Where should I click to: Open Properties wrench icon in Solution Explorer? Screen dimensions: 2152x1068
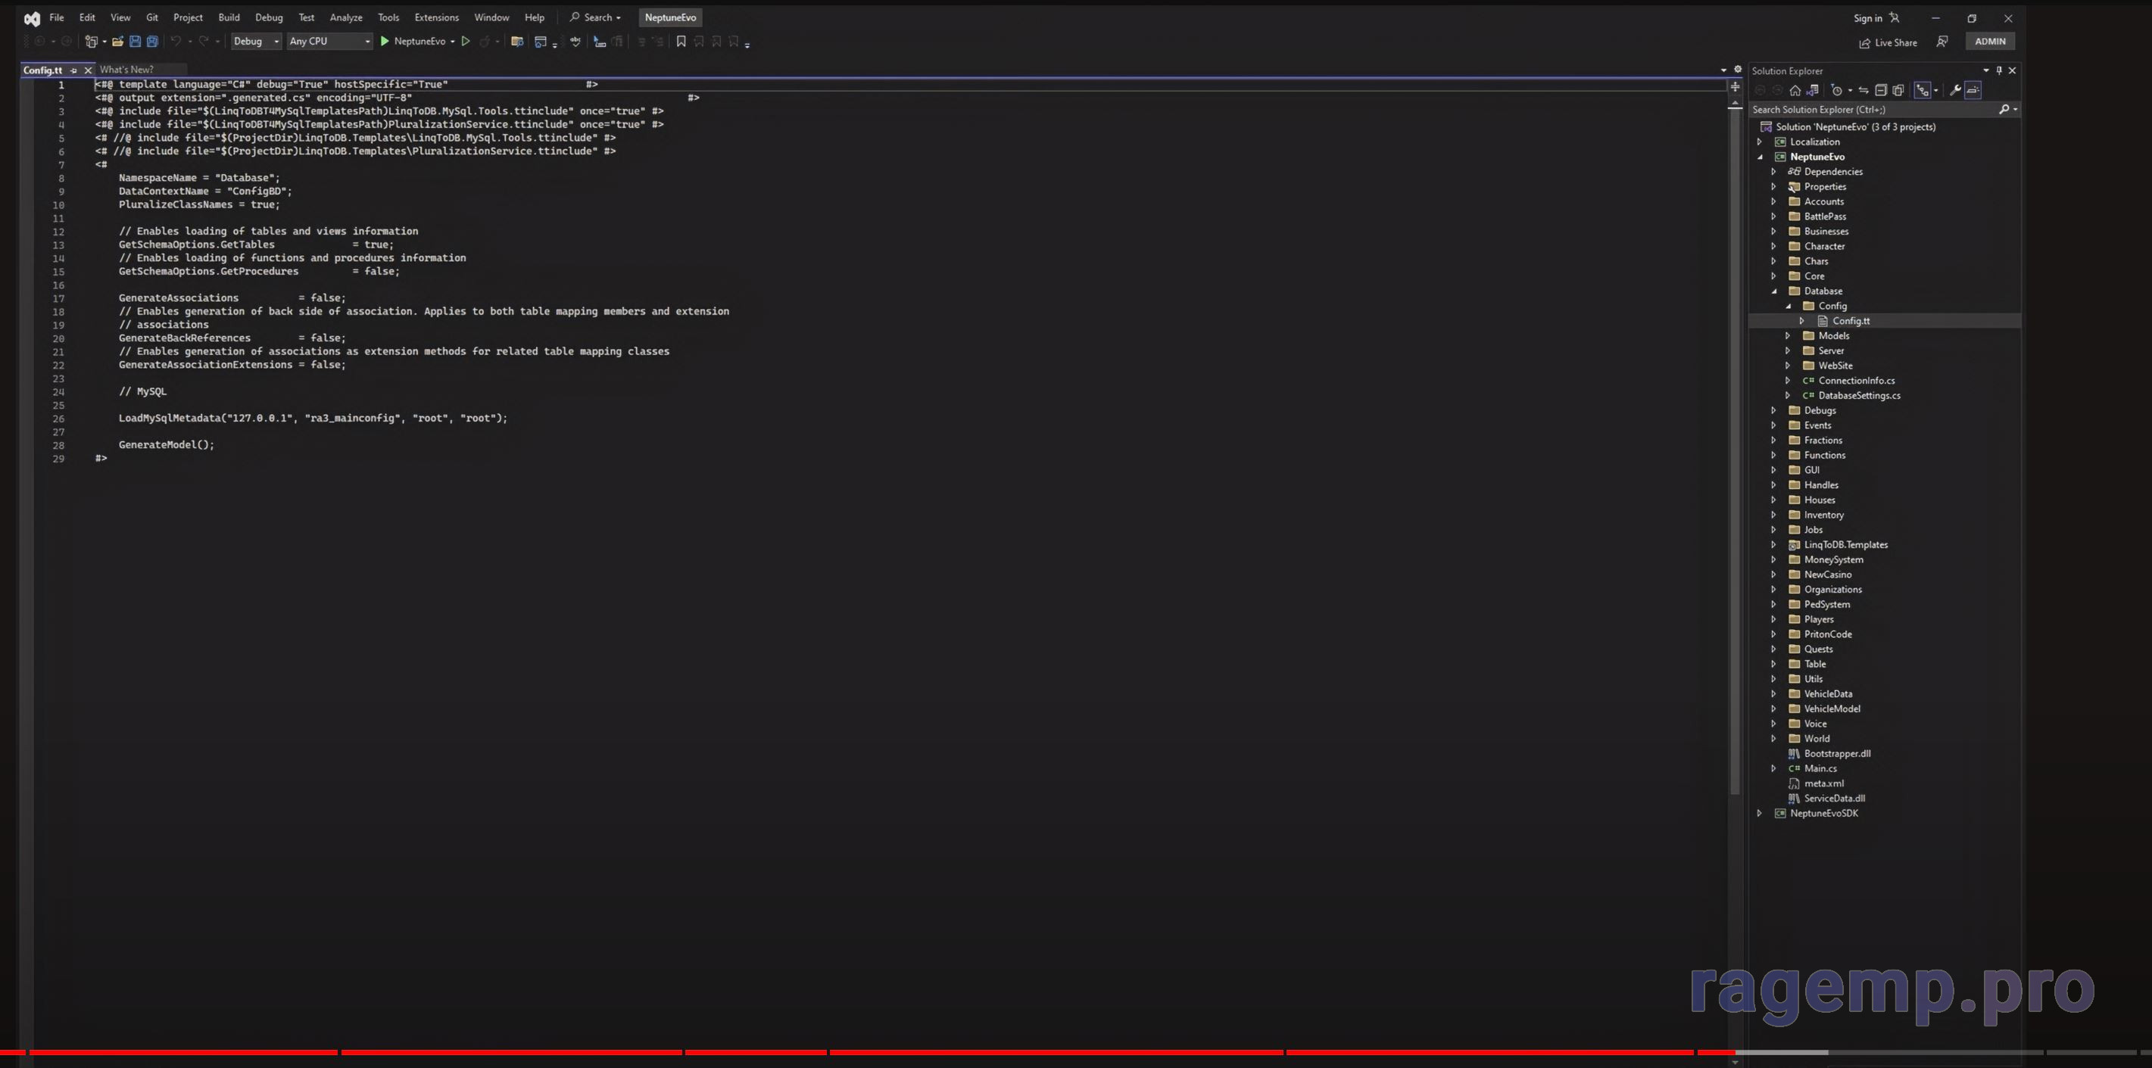[1954, 90]
